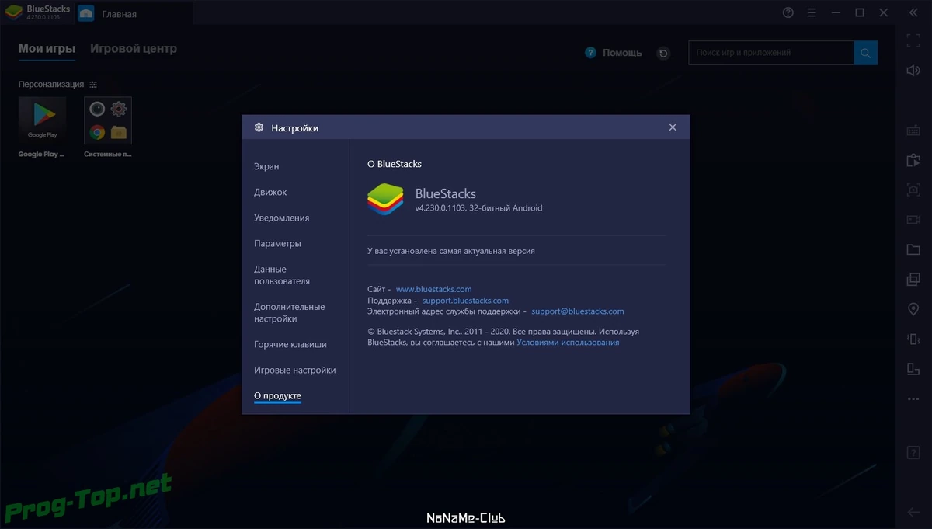Open the Экран settings section
This screenshot has height=529, width=932.
pyautogui.click(x=266, y=166)
